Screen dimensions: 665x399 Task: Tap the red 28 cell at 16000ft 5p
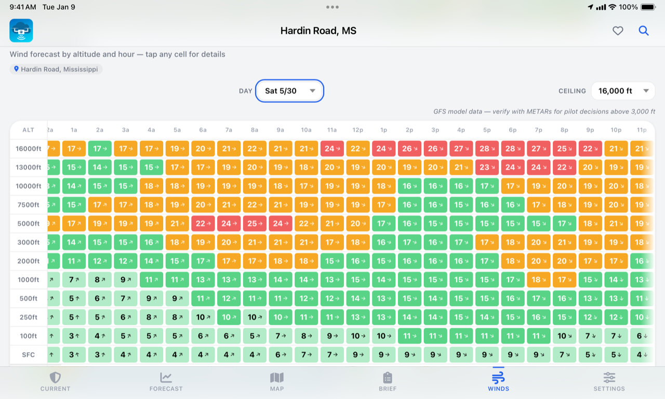point(487,149)
